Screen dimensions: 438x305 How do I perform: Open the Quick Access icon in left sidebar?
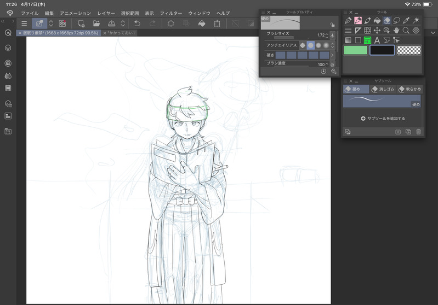click(x=8, y=33)
